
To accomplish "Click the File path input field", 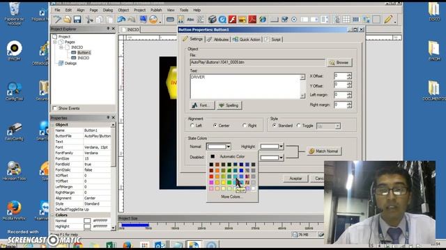I will tap(257, 62).
